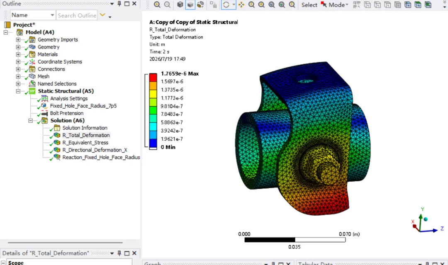This screenshot has width=448, height=265.
Task: Click the yellow outline filter chevron icon
Action: (102, 15)
